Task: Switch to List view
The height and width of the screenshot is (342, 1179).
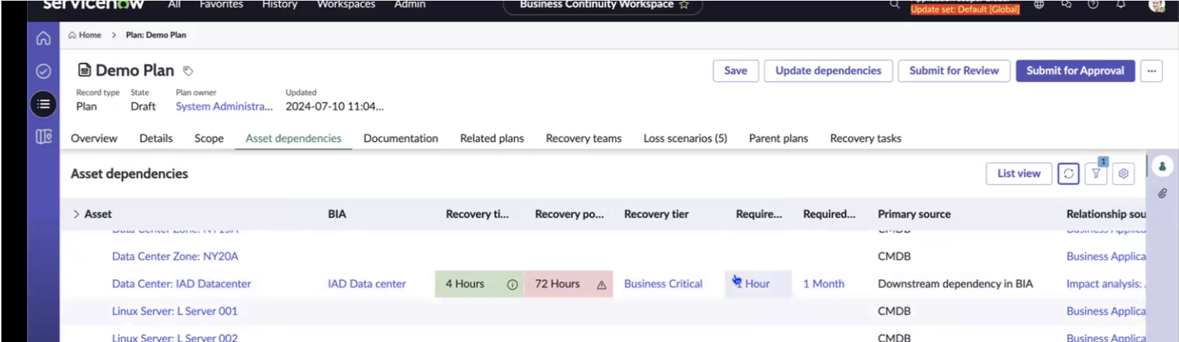Action: coord(1019,174)
